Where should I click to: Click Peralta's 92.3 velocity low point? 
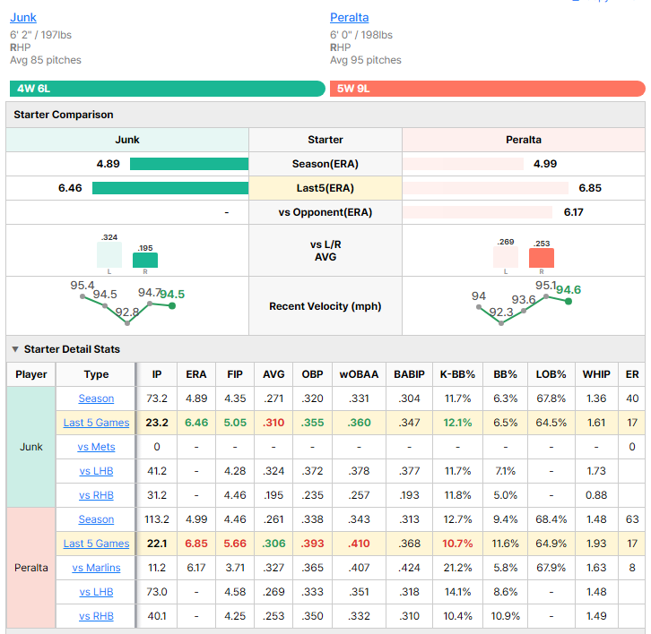click(501, 323)
